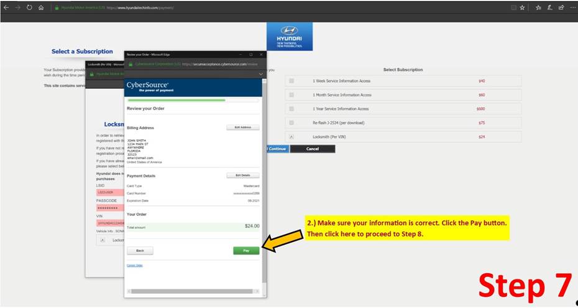Viewport: 578px width, 308px height.
Task: Click the PASSCODE field in the Locksmith window
Action: pos(110,208)
